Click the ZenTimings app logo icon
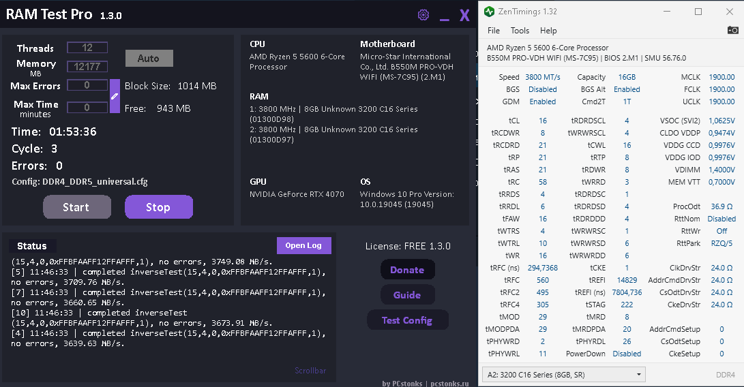 coord(489,12)
